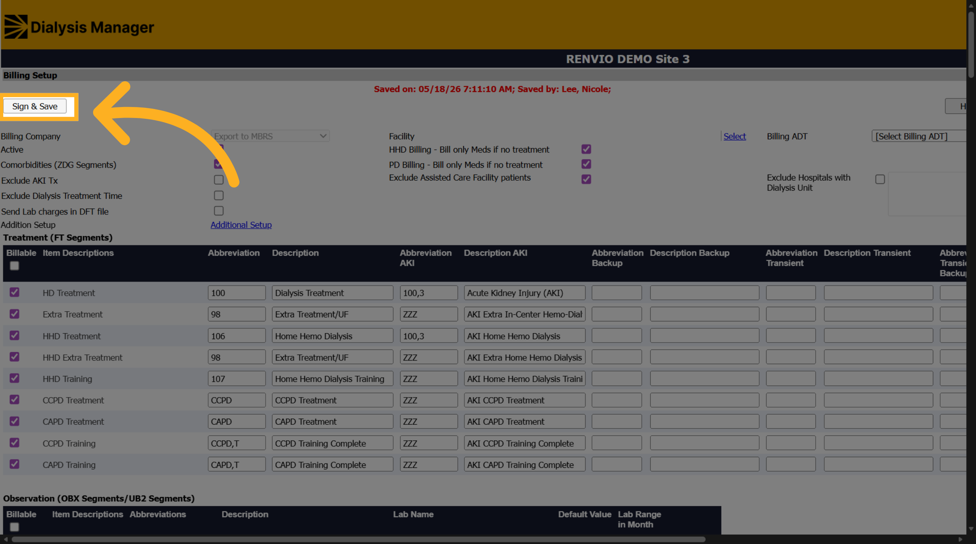Click the Saved on status message

[492, 89]
